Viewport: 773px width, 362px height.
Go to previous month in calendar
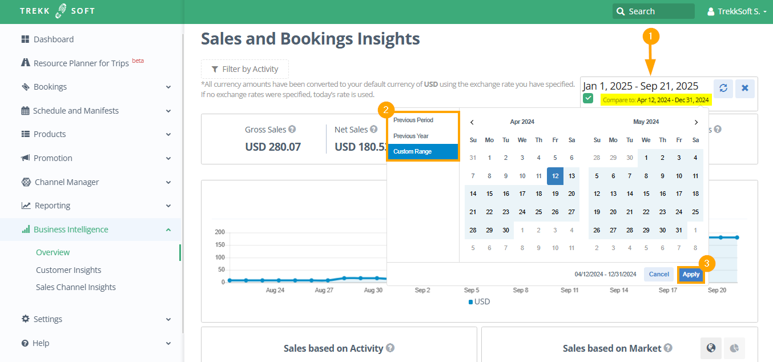tap(472, 122)
